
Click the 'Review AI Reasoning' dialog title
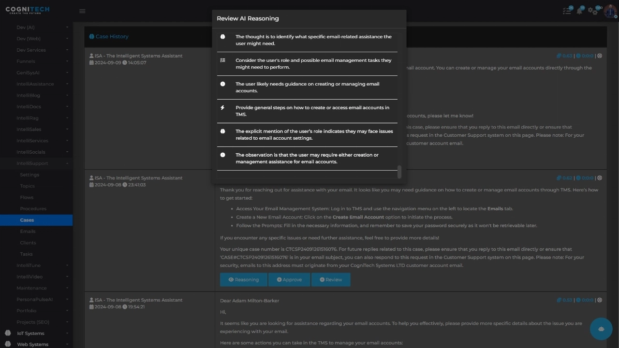[248, 18]
